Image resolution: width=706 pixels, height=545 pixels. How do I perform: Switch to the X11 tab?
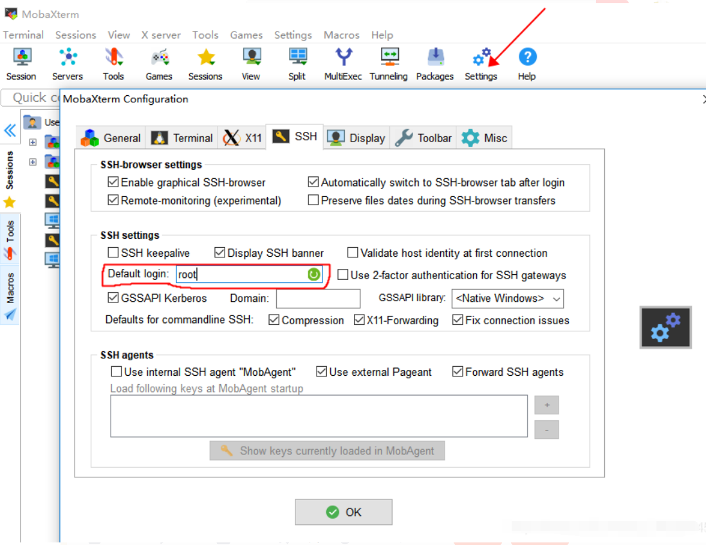tap(242, 138)
